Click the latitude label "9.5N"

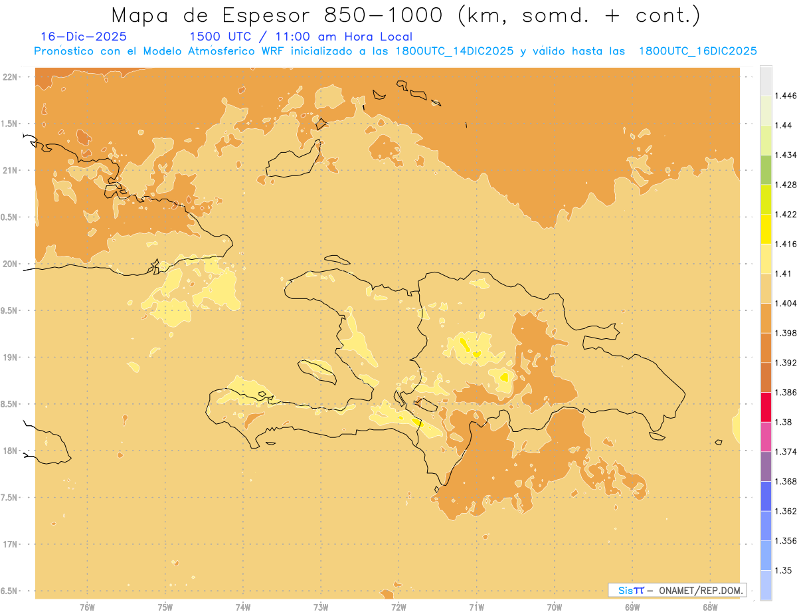click(x=9, y=310)
